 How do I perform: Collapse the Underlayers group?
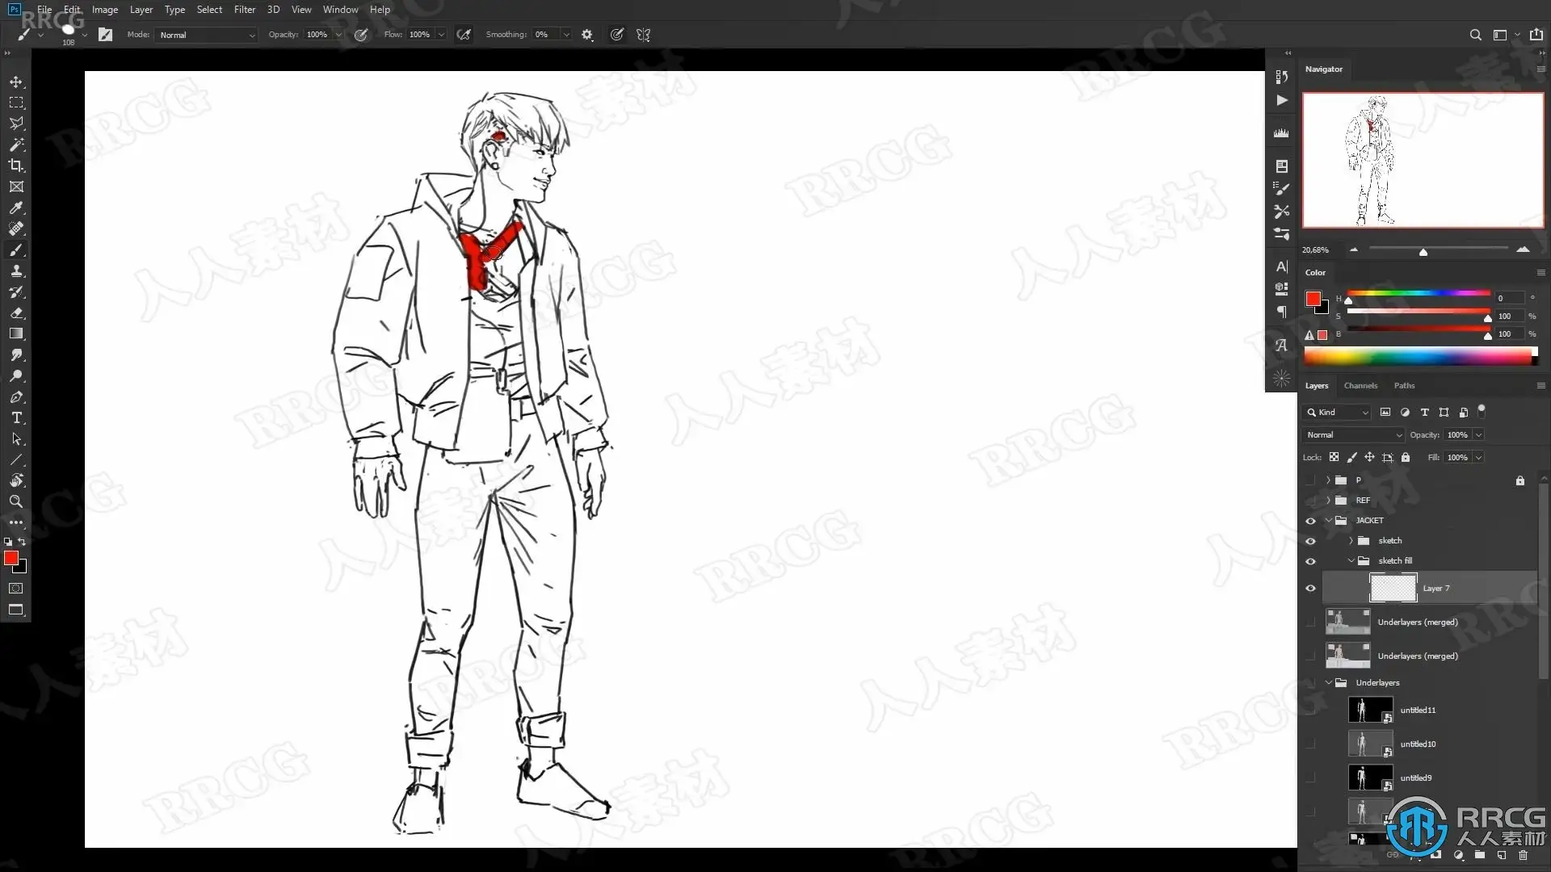tap(1328, 683)
